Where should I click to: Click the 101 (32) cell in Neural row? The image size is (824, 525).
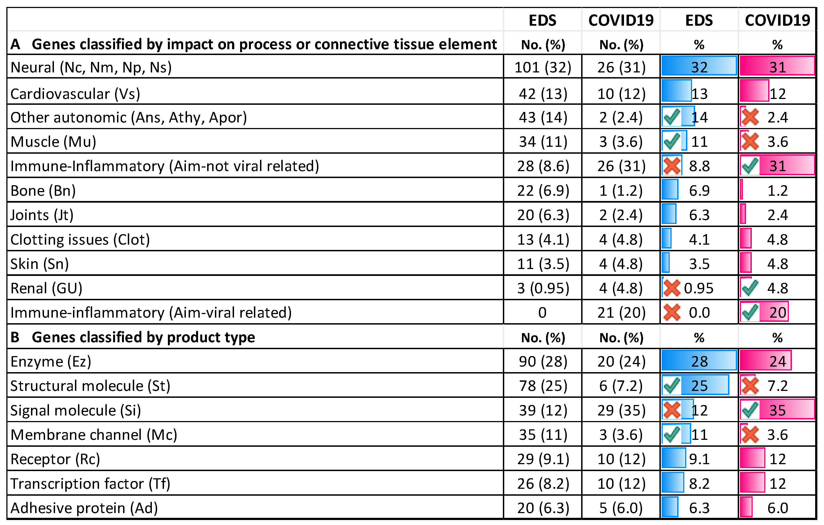[x=543, y=67]
